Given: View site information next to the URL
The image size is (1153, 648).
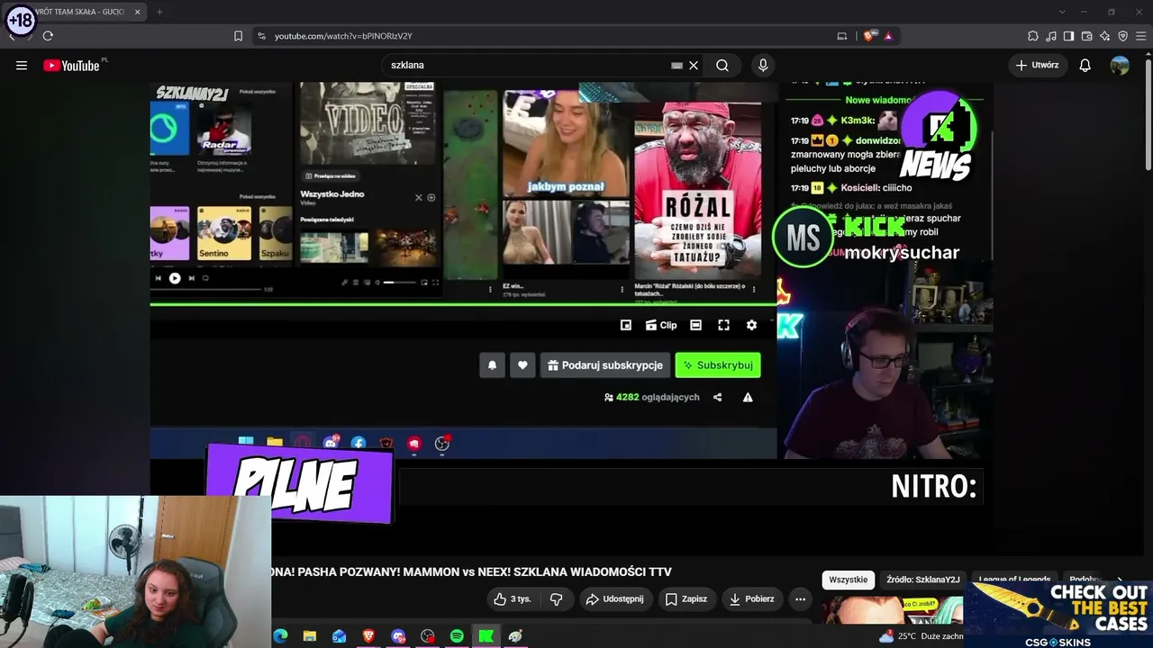Looking at the screenshot, I should pyautogui.click(x=261, y=36).
